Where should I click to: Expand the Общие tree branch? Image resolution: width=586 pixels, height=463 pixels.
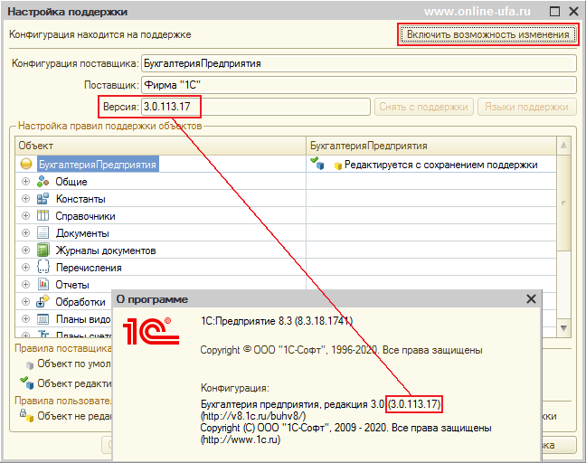26,182
